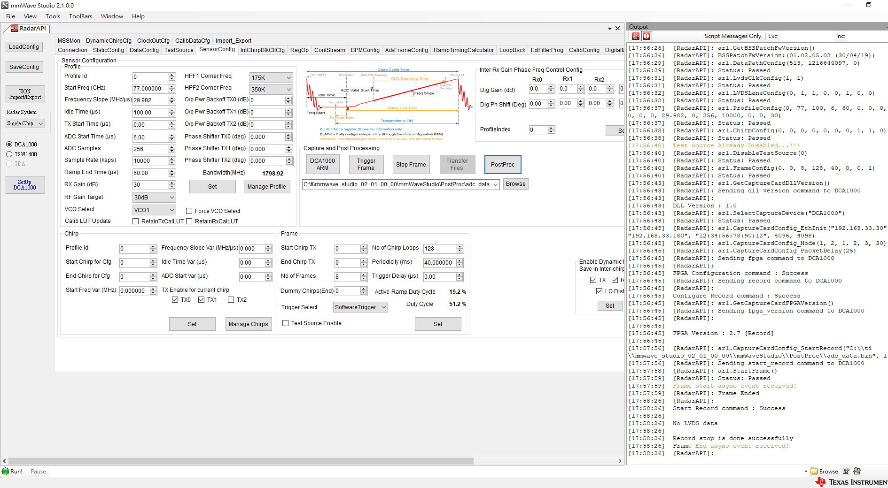
Task: Expand the adc_data file path combo box
Action: (496, 185)
